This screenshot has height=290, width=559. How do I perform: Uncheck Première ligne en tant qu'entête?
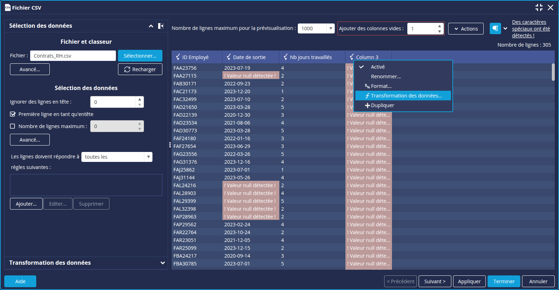(13, 114)
